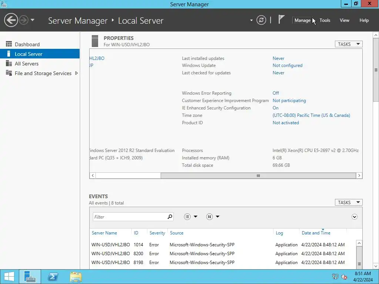Click main pane scroll up arrow

[376, 35]
